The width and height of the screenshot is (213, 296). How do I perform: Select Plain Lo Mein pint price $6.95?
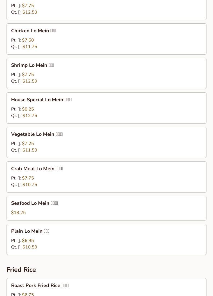28,241
